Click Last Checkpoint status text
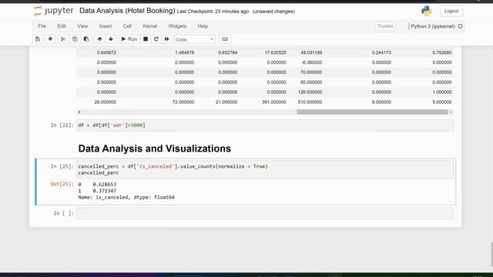 coord(213,12)
